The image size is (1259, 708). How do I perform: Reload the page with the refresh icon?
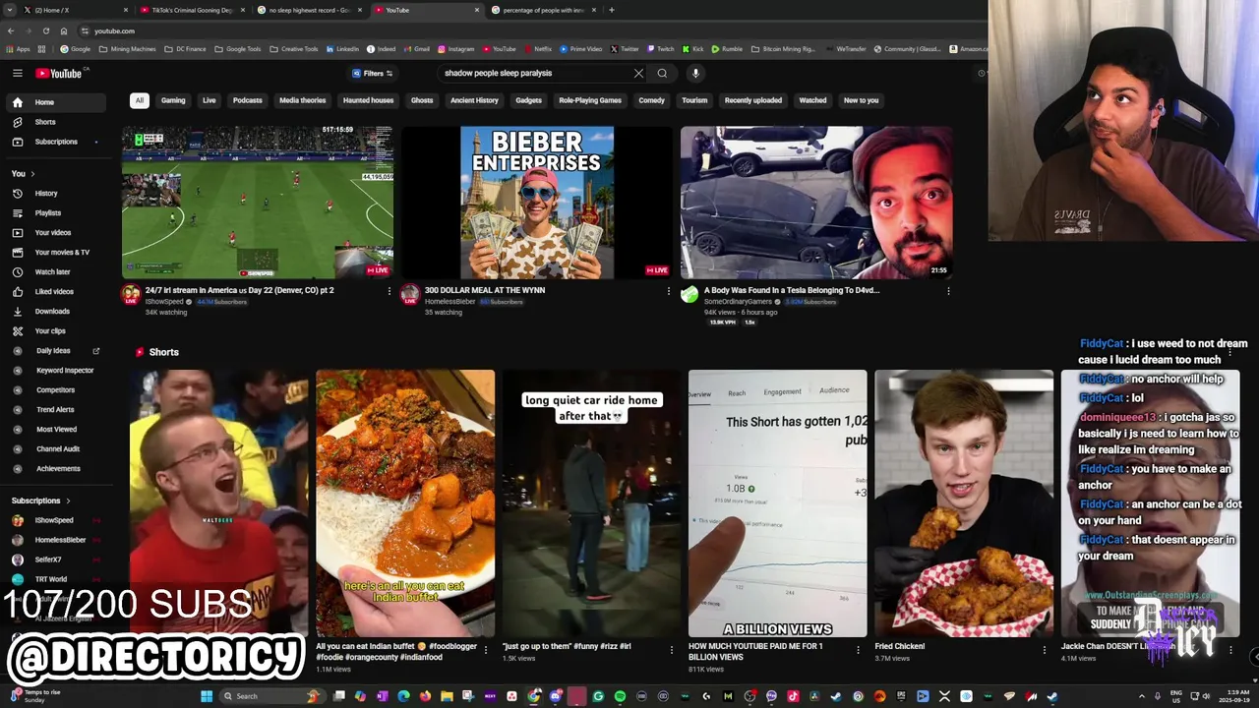click(45, 30)
